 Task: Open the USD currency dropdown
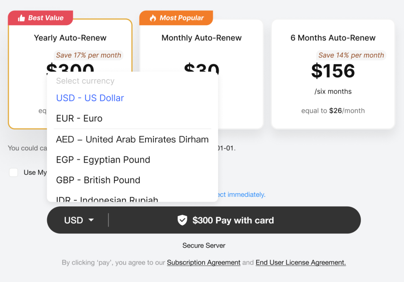(x=79, y=220)
